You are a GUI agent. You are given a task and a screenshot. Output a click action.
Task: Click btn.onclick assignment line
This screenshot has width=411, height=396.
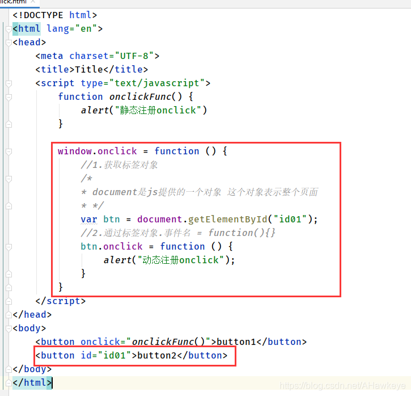(x=156, y=247)
